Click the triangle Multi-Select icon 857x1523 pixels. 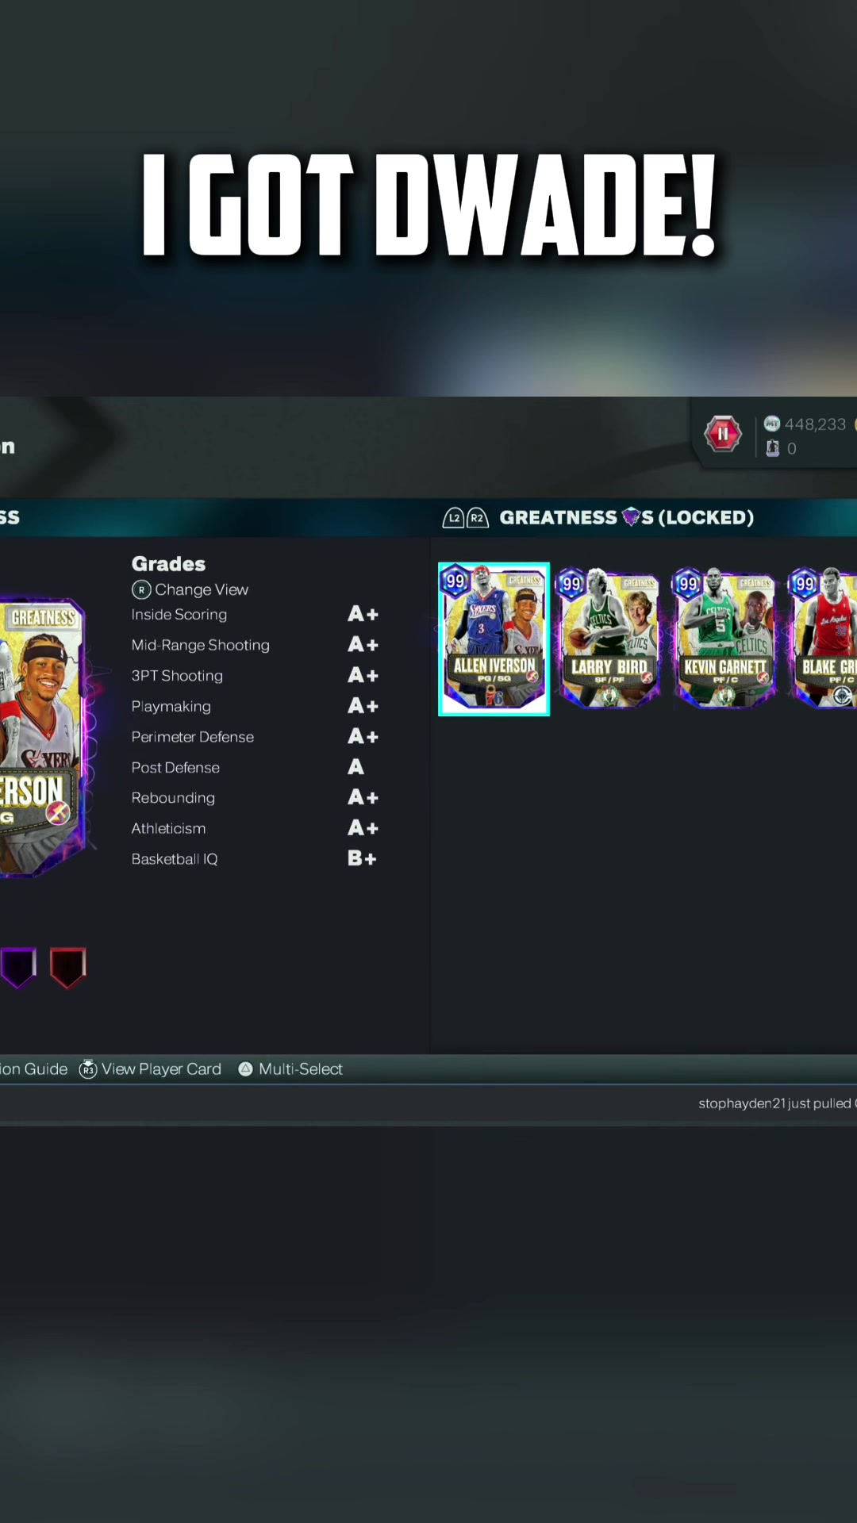[x=246, y=1069]
